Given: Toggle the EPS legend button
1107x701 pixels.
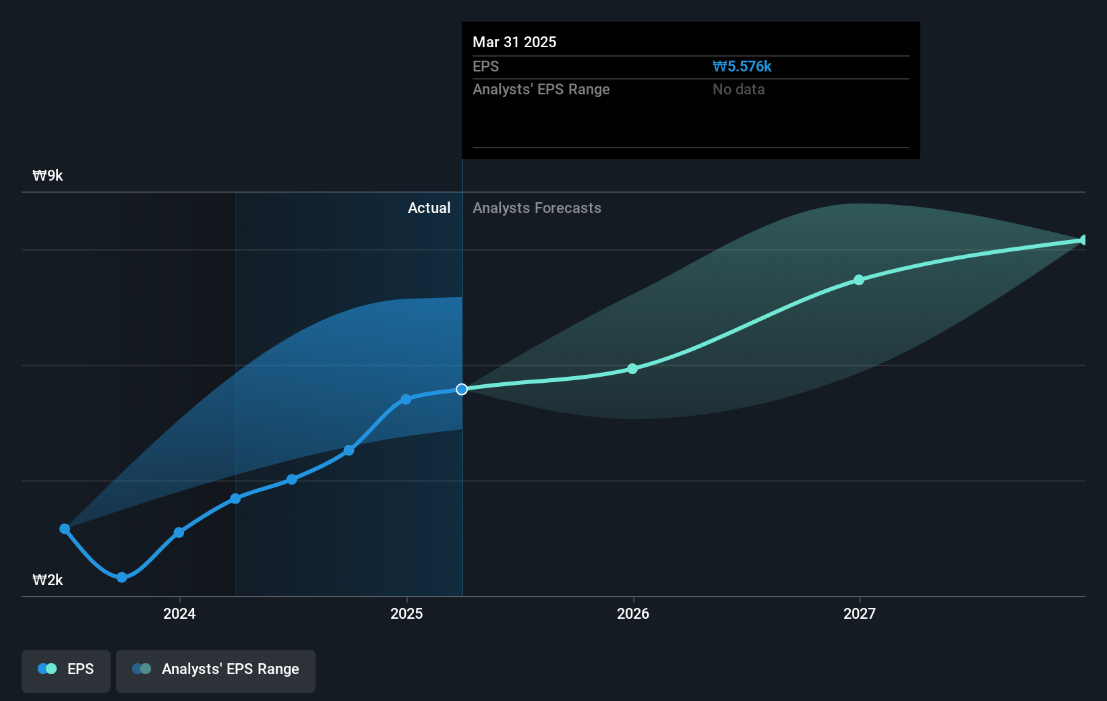Looking at the screenshot, I should [x=66, y=671].
